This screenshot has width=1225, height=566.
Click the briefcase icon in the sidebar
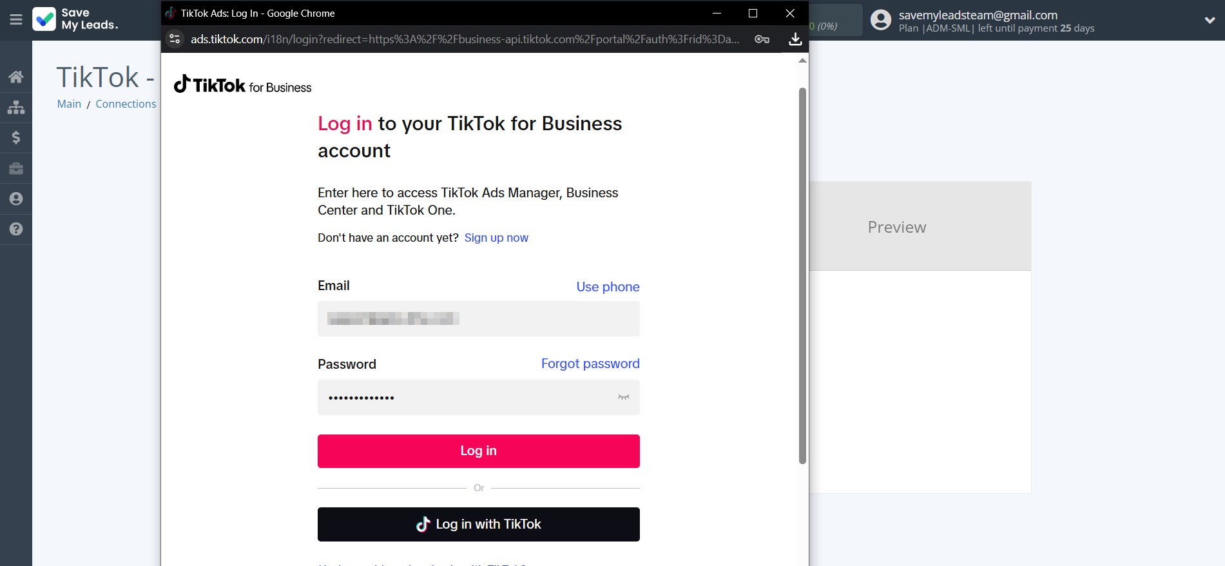tap(15, 168)
